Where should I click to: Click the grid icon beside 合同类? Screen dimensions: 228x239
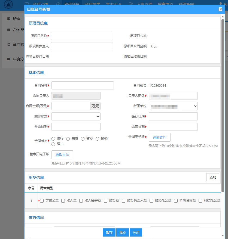pyautogui.click(x=9, y=30)
